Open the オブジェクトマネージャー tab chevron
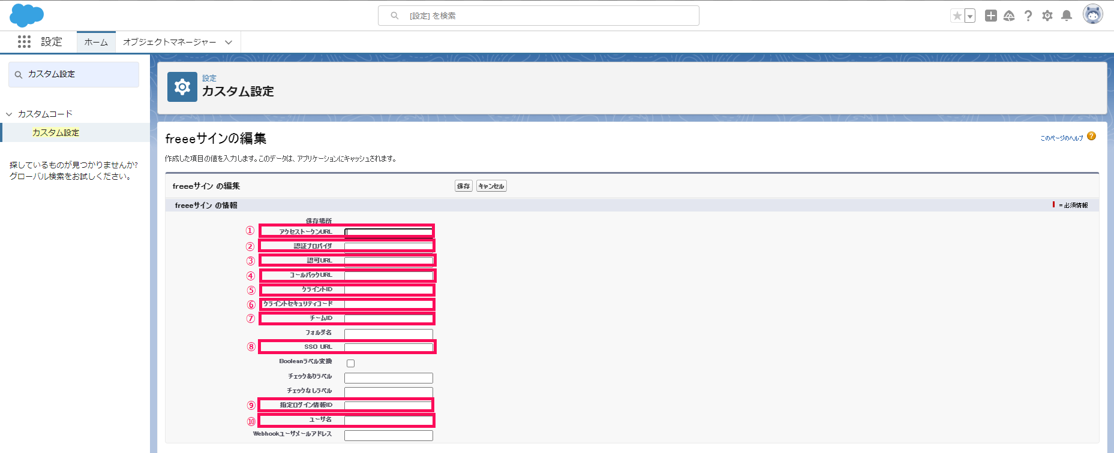Image resolution: width=1114 pixels, height=453 pixels. pyautogui.click(x=229, y=42)
